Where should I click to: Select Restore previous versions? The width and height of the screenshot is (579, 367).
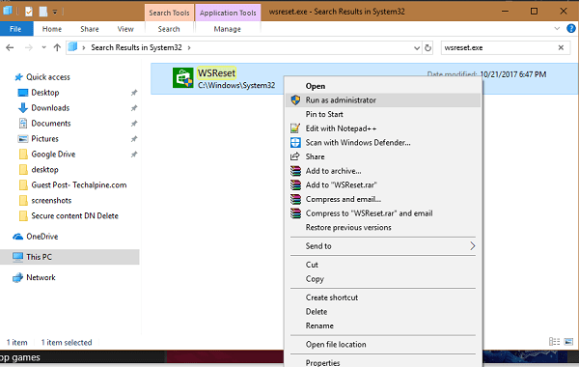coord(383,228)
